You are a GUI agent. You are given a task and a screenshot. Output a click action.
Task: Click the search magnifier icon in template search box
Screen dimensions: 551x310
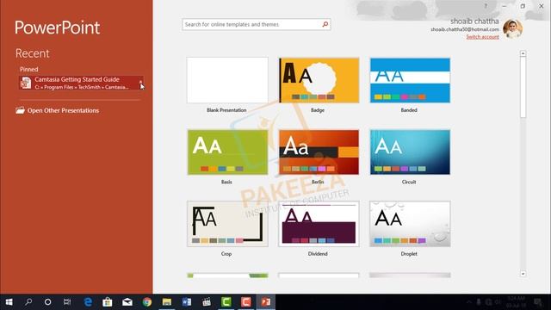(325, 24)
